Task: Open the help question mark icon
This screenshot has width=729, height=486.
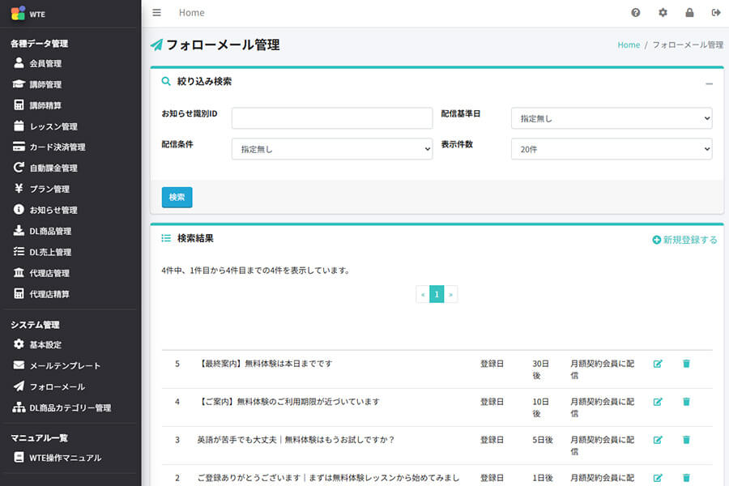Action: point(636,12)
